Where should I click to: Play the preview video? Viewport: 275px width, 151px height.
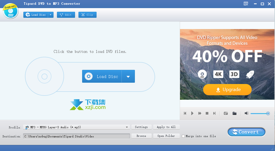[192, 113]
